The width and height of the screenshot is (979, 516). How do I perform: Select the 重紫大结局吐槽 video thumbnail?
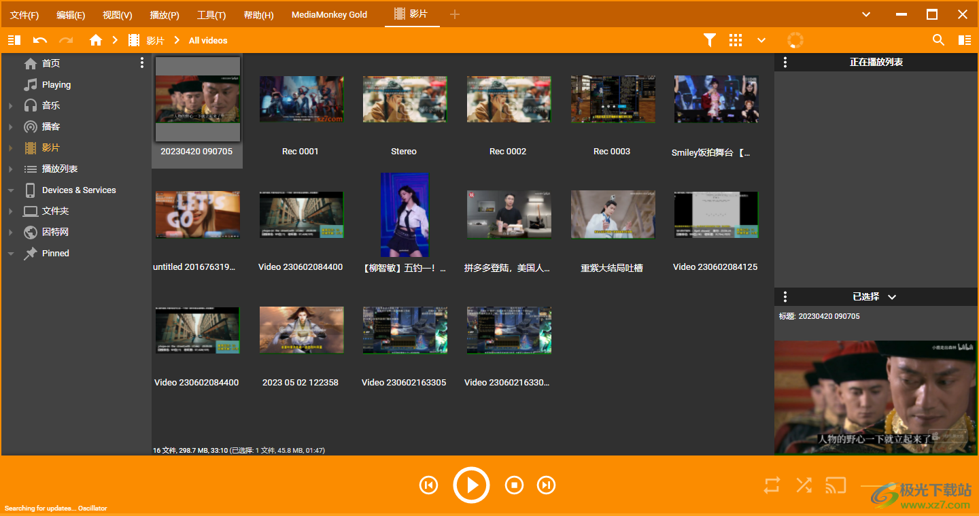612,215
